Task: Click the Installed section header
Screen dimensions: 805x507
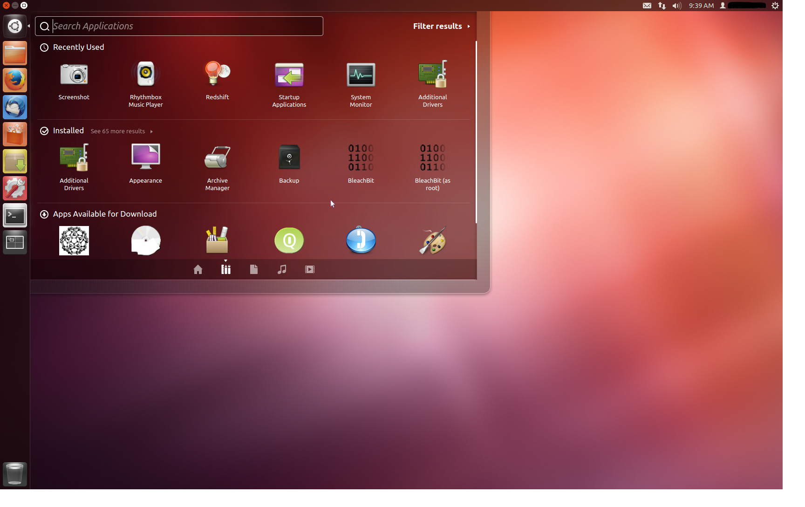Action: click(x=62, y=130)
